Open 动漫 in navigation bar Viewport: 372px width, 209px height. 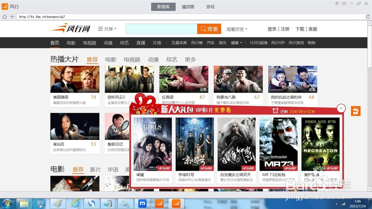pos(108,43)
